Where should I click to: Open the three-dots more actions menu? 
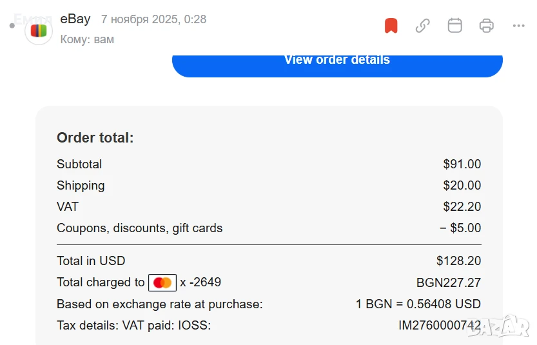click(518, 26)
